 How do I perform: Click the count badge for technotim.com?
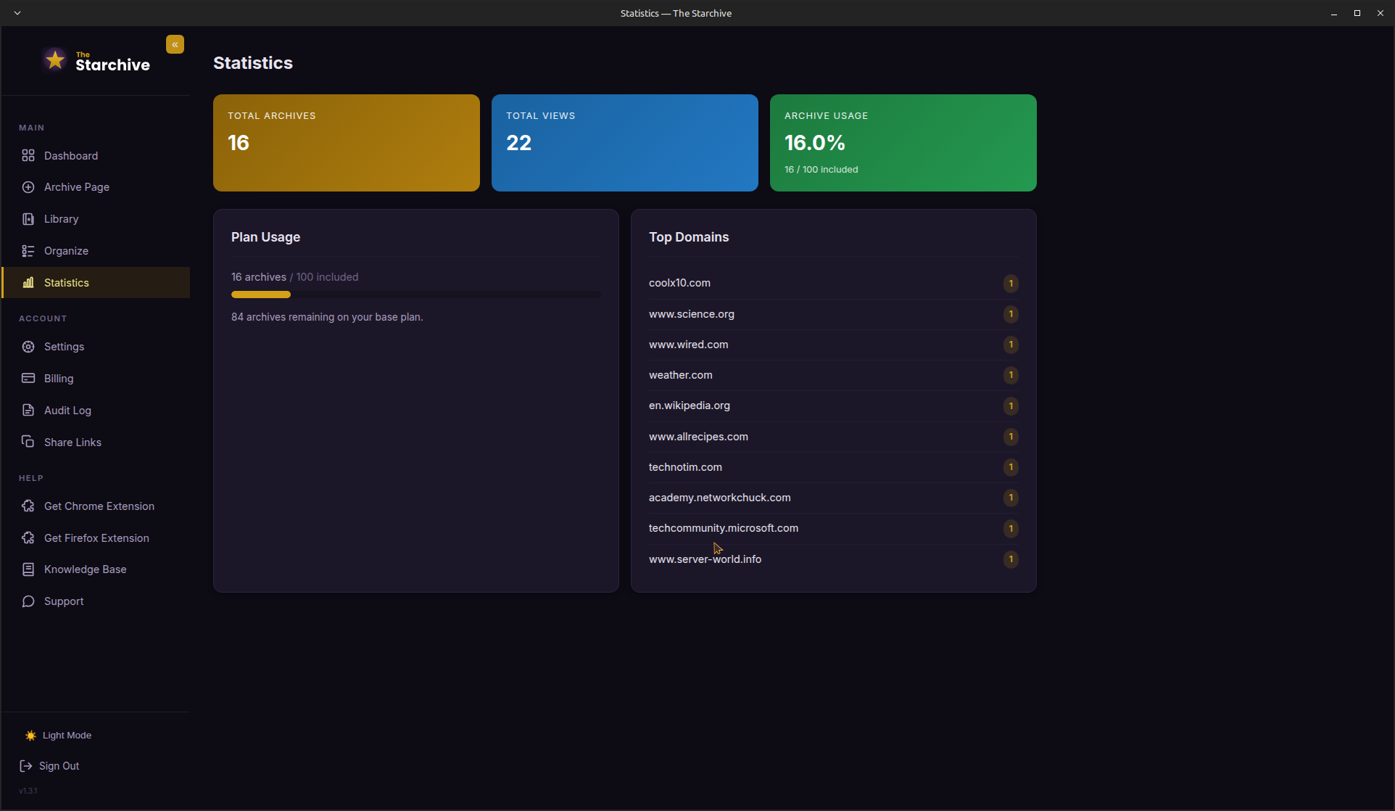[1011, 467]
